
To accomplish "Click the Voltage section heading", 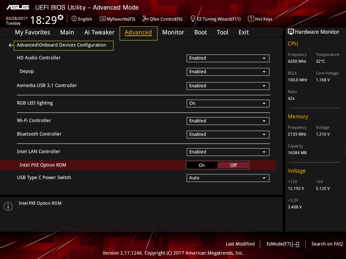I will point(297,171).
